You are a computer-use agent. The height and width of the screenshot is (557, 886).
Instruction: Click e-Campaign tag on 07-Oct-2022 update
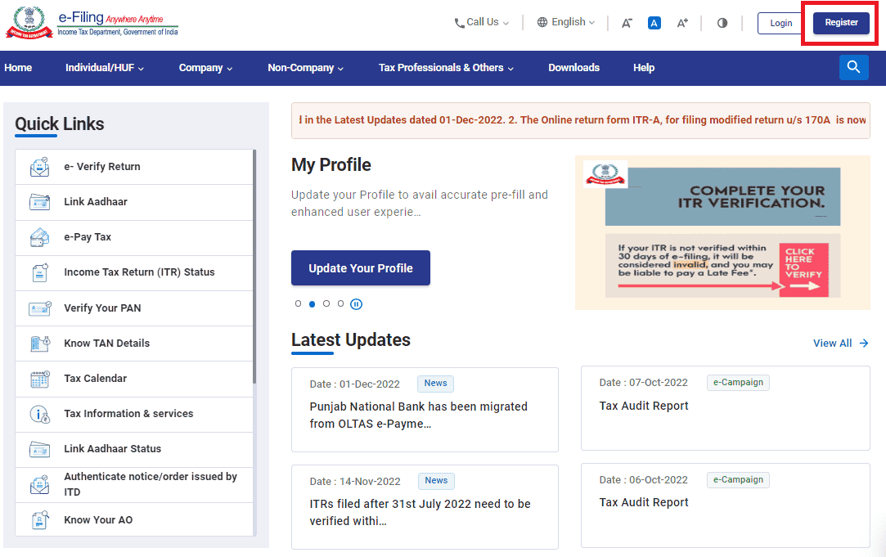click(x=738, y=383)
